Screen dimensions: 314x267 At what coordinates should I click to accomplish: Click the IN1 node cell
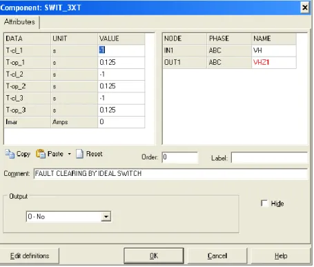(185, 50)
